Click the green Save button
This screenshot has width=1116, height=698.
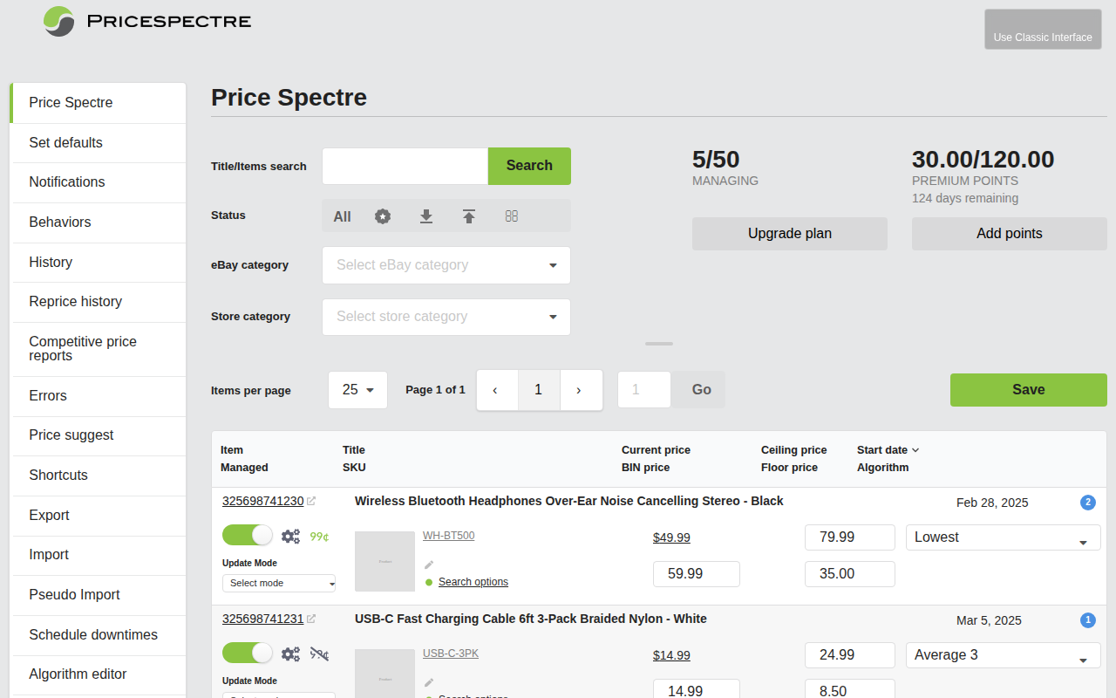coord(1028,389)
